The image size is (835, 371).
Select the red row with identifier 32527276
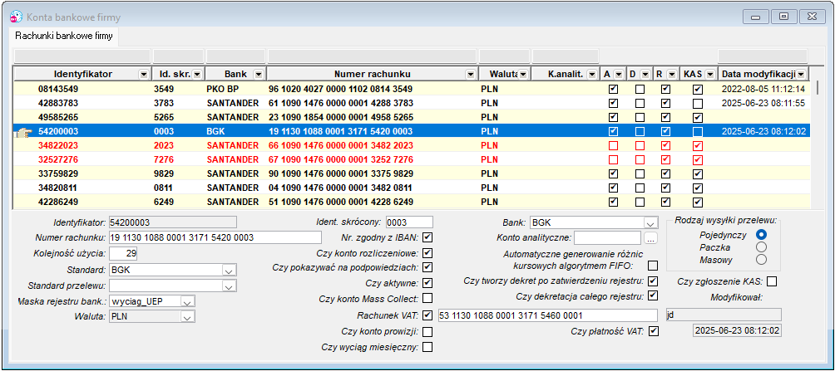pos(413,159)
